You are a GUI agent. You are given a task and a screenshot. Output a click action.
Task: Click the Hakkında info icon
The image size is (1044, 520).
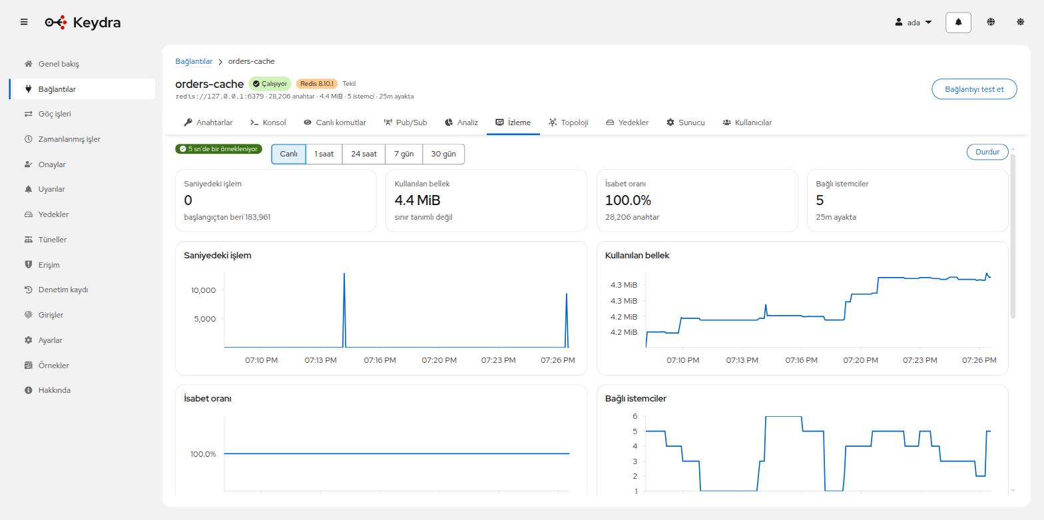28,390
